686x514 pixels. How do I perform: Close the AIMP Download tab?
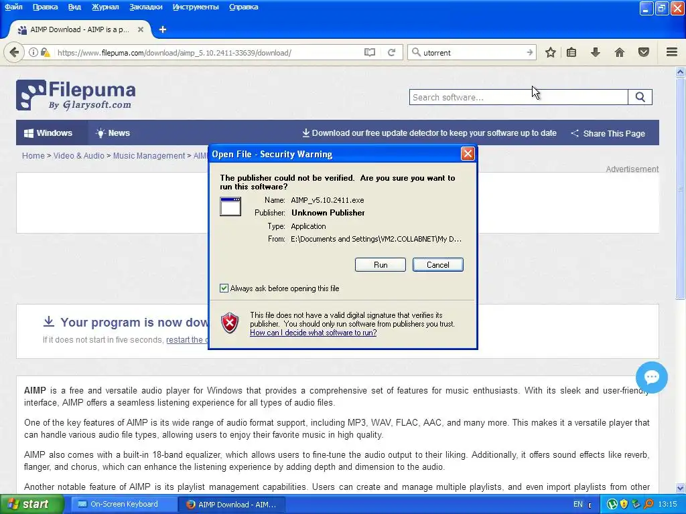coord(141,29)
